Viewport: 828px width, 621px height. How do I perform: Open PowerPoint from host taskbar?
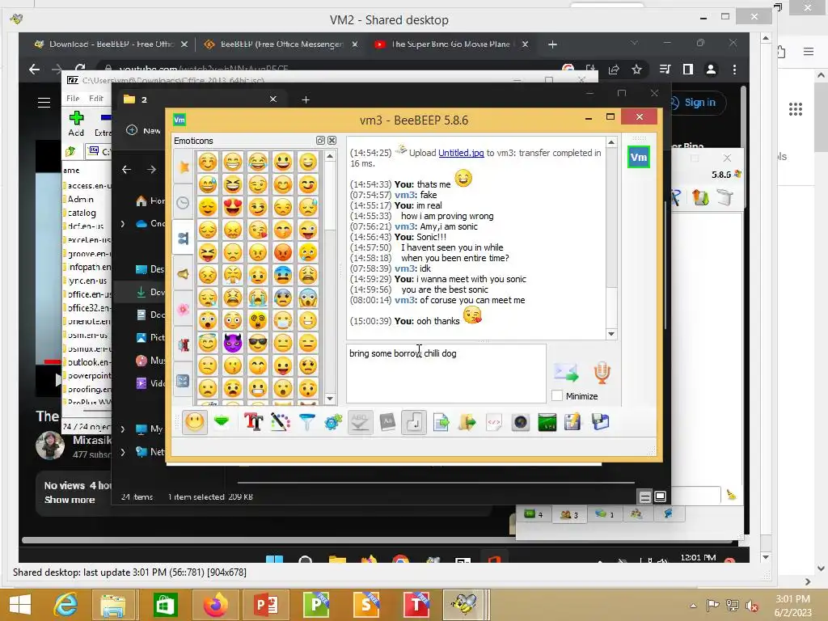(266, 604)
